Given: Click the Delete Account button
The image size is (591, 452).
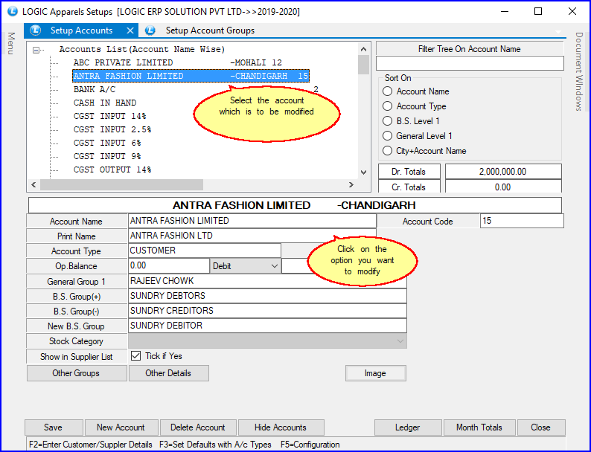Looking at the screenshot, I should (197, 427).
